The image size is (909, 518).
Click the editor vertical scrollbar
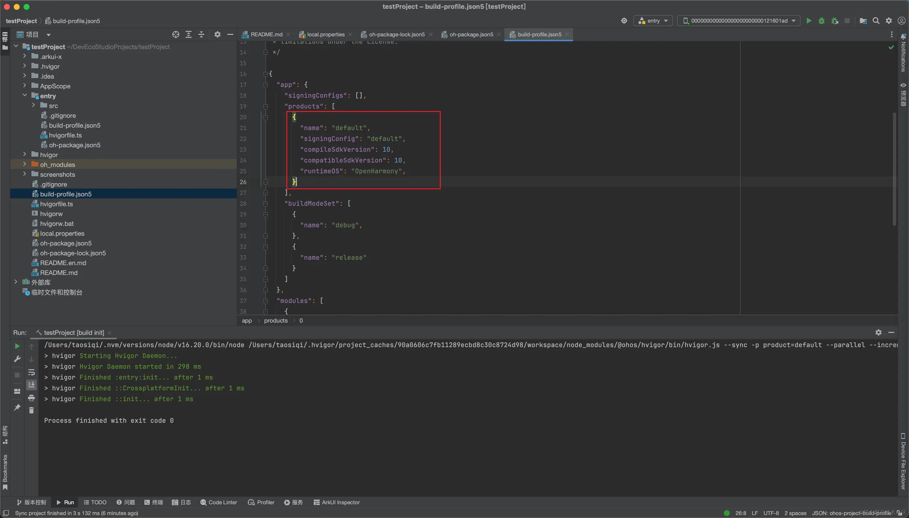pos(894,169)
